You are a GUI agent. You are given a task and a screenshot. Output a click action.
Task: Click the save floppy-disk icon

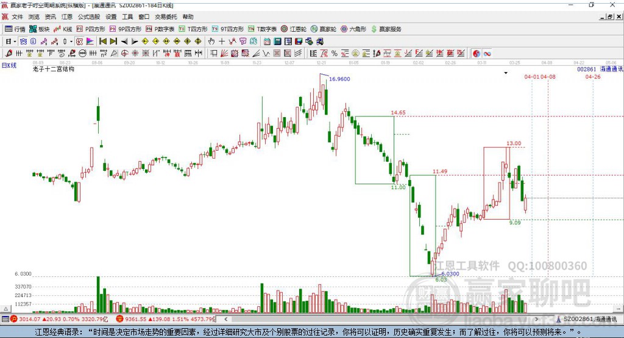point(299,41)
